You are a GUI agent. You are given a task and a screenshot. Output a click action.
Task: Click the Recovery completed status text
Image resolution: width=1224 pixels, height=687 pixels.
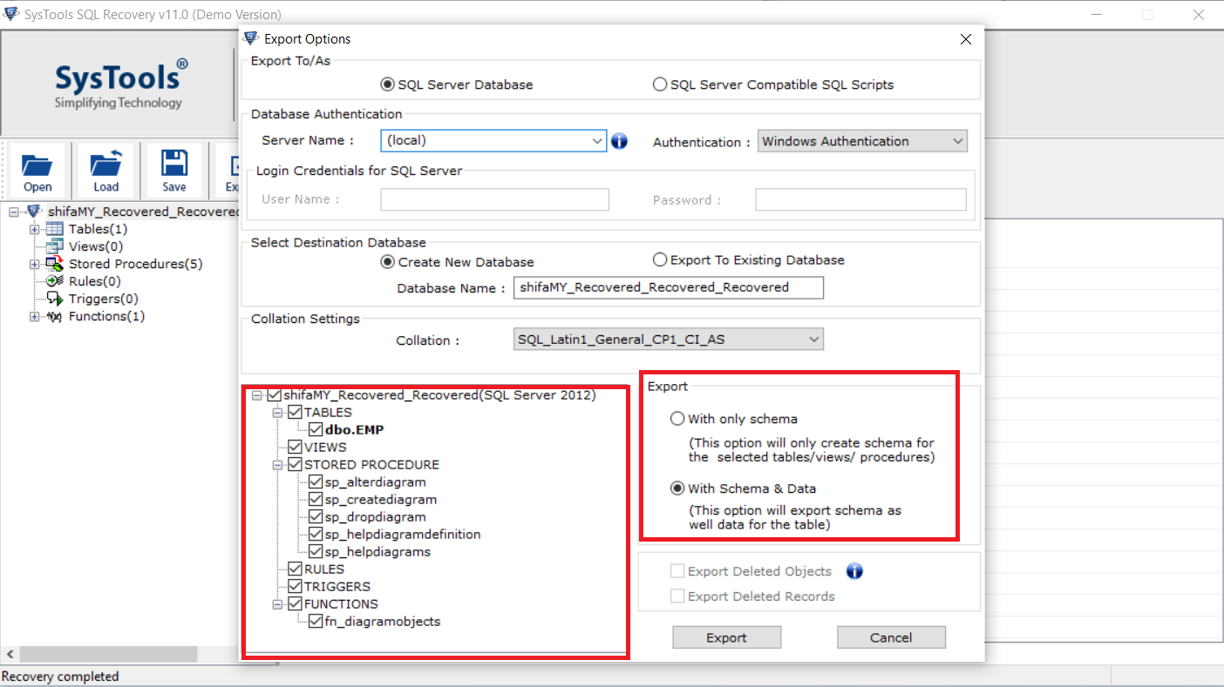click(61, 677)
